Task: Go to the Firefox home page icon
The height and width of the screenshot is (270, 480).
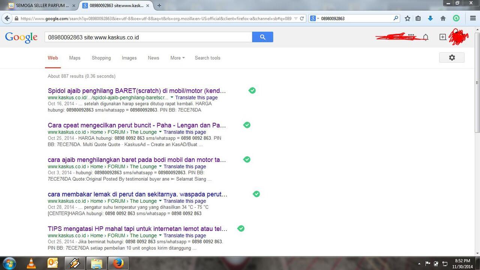Action: click(x=443, y=18)
